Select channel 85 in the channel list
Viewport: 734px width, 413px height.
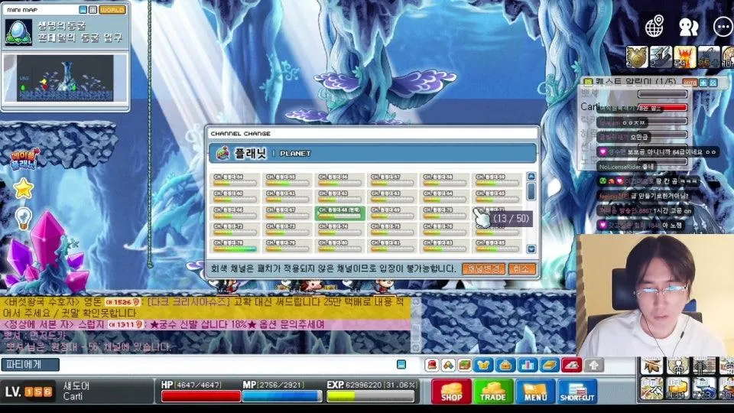point(498,246)
